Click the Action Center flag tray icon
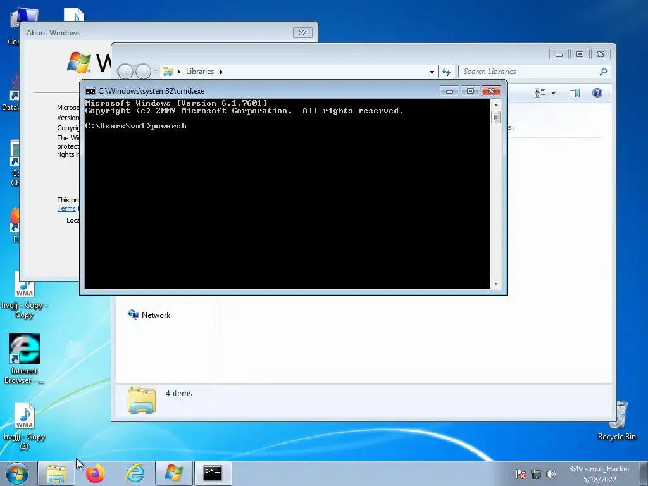The image size is (648, 486). (x=521, y=474)
